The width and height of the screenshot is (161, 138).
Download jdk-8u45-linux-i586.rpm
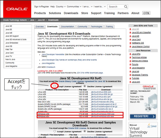(101, 92)
